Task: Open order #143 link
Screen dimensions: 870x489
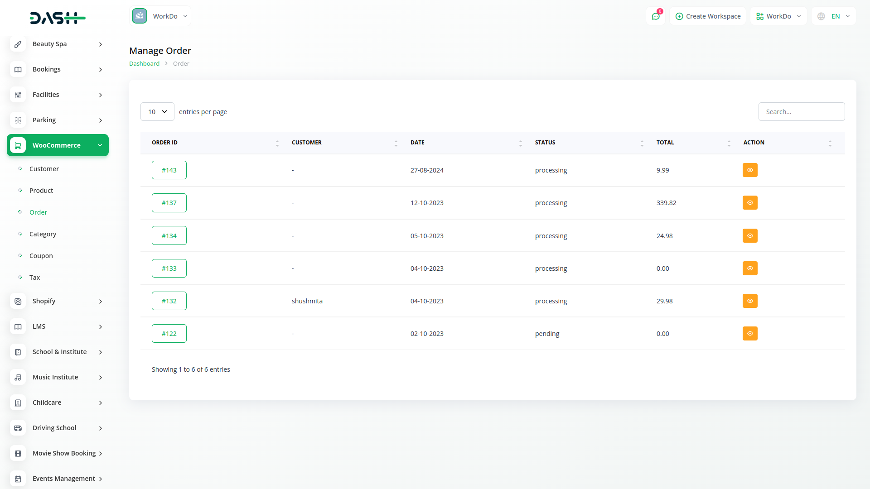Action: point(169,170)
